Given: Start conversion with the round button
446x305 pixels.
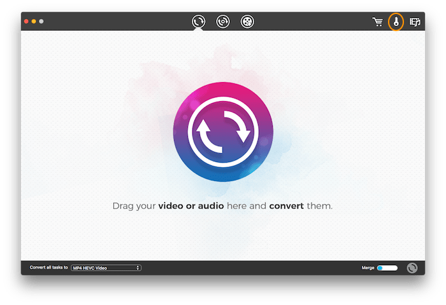Looking at the screenshot, I should coord(412,268).
